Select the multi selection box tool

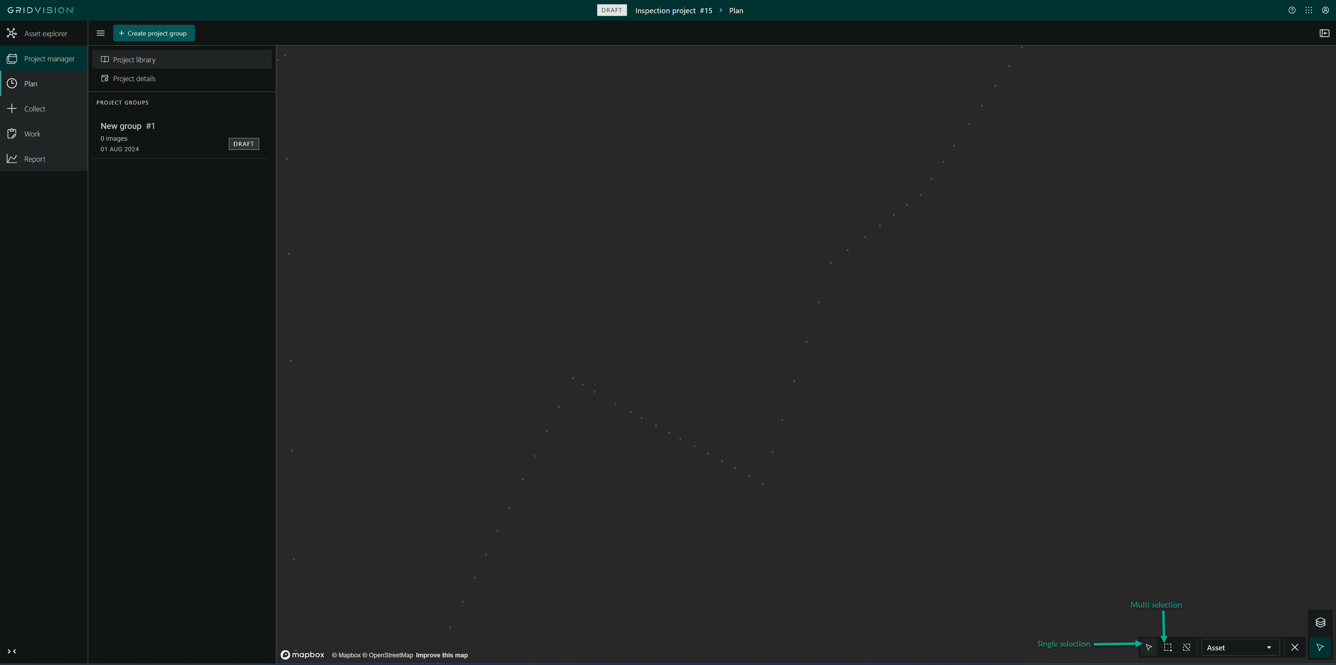(x=1167, y=647)
